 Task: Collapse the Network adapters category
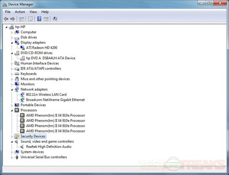pos(12,90)
